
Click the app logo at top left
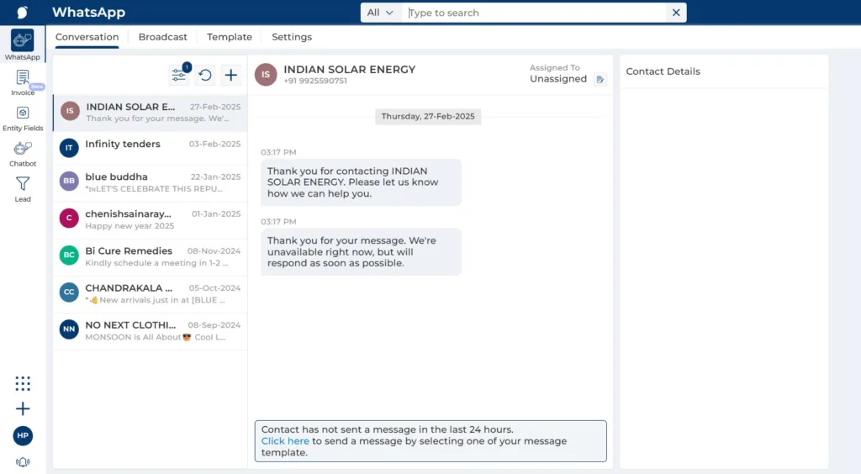tap(23, 12)
